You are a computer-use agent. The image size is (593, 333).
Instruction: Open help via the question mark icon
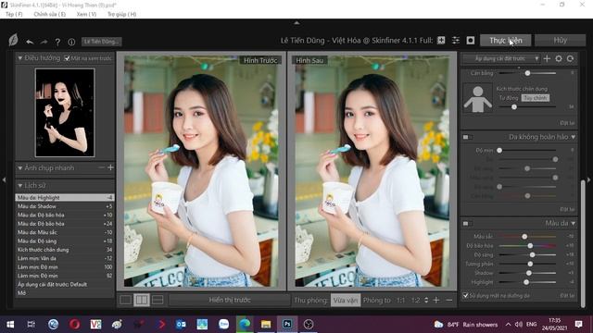pyautogui.click(x=57, y=42)
